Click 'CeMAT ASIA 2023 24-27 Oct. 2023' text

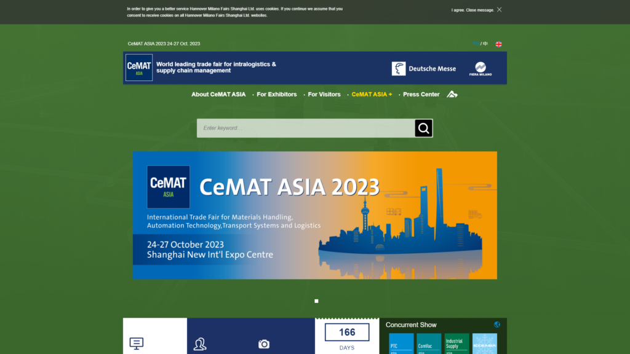[x=164, y=44]
